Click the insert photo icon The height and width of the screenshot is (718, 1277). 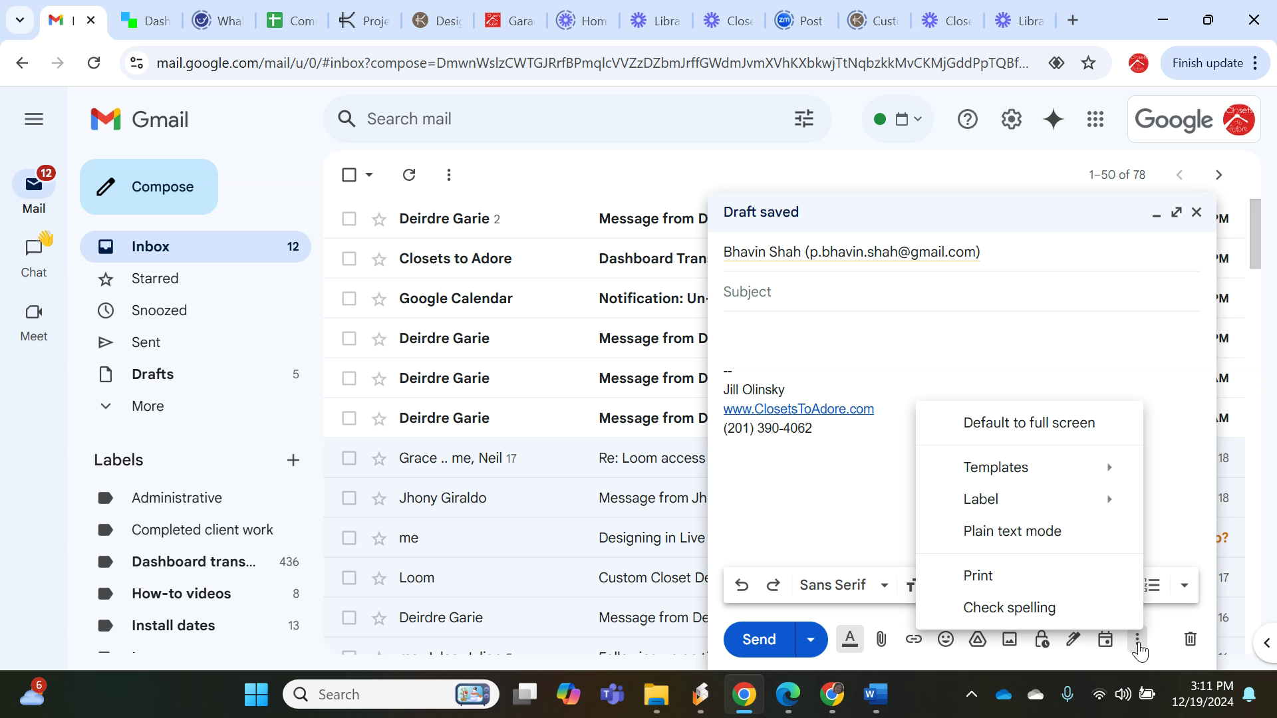(1009, 640)
